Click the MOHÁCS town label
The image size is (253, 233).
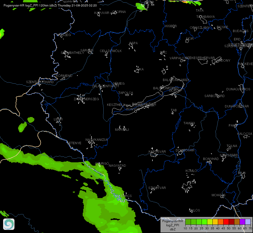pos(218,195)
